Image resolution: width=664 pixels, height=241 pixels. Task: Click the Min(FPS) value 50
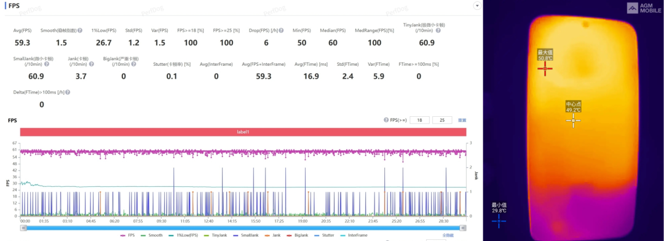coord(301,43)
